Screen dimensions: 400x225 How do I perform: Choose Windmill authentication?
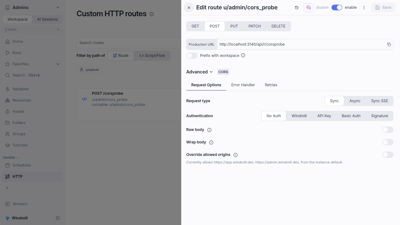[299, 116]
